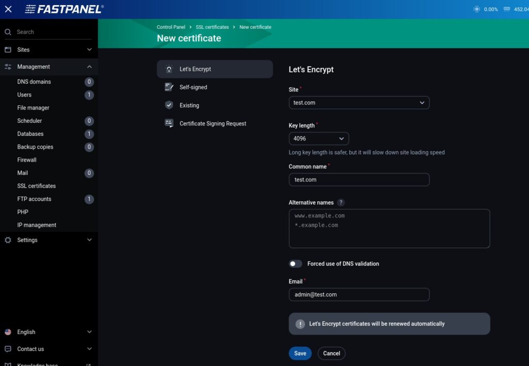Open the Knowledge base link
Viewport: 529px width, 366px height.
point(37,364)
